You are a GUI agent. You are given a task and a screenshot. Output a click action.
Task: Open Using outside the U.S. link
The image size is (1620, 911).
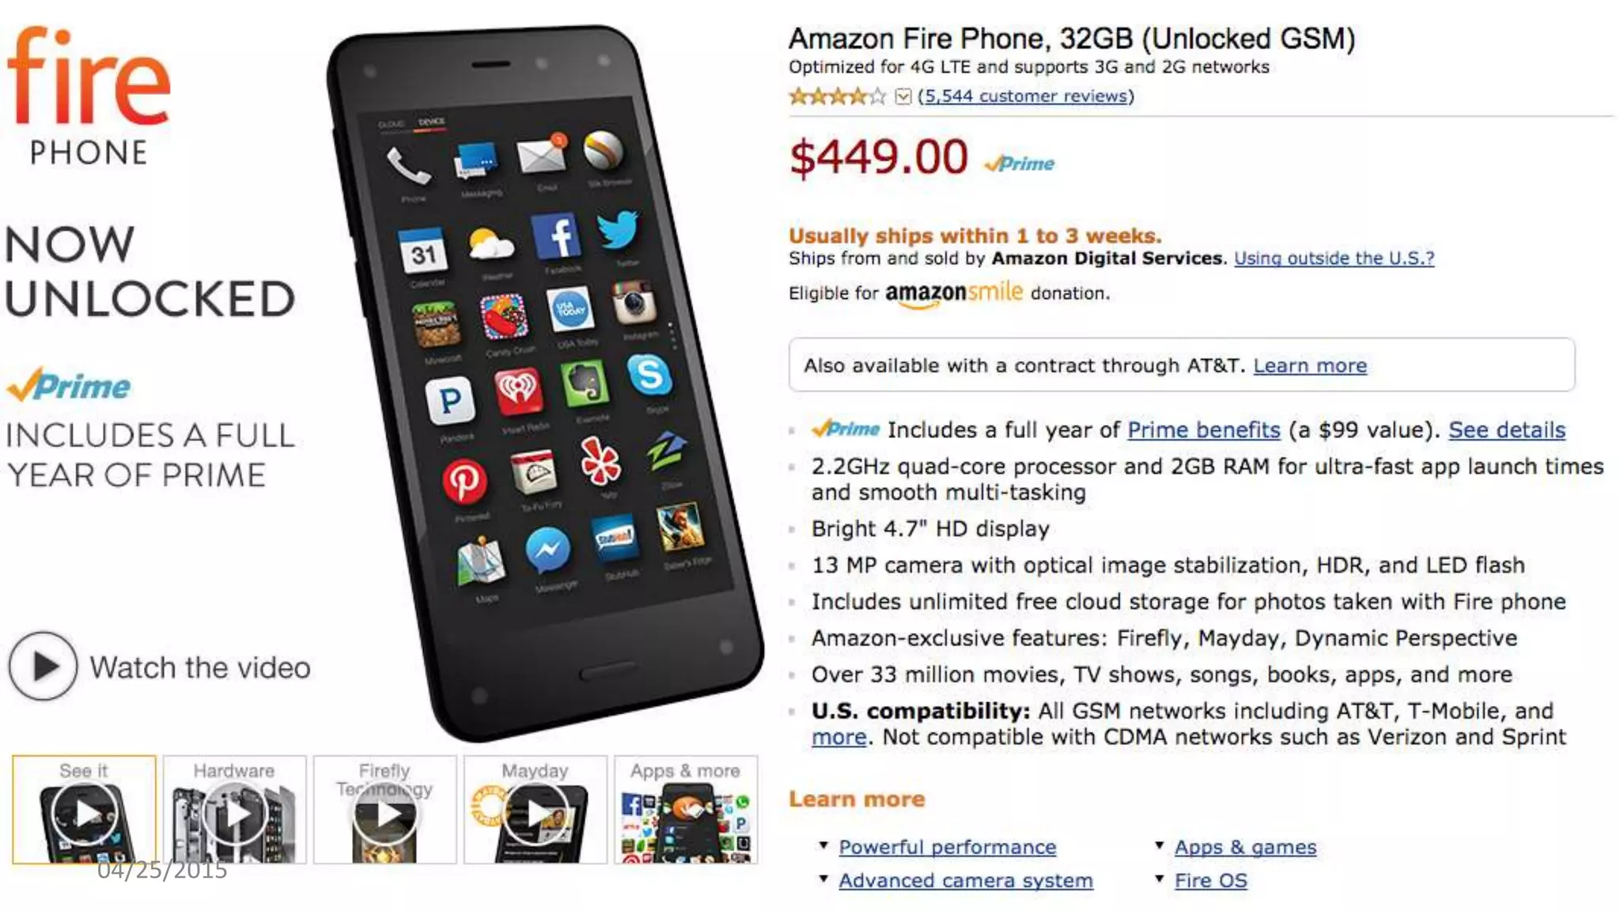[x=1334, y=258]
